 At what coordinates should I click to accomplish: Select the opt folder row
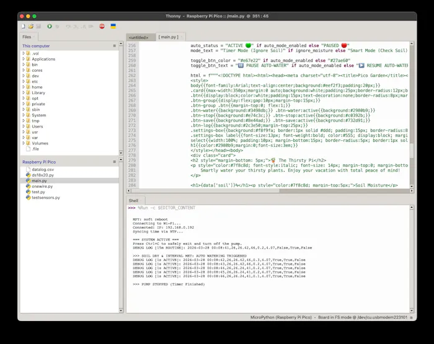[69, 99]
